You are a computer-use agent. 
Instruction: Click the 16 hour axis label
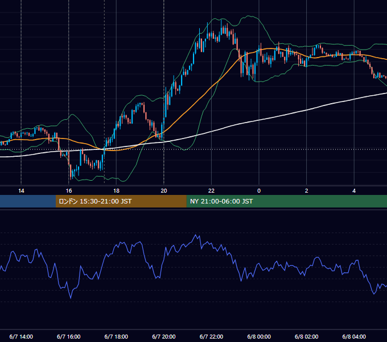69,191
